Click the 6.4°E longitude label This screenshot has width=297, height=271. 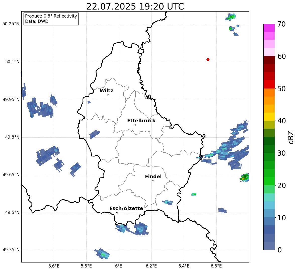coord(184,266)
